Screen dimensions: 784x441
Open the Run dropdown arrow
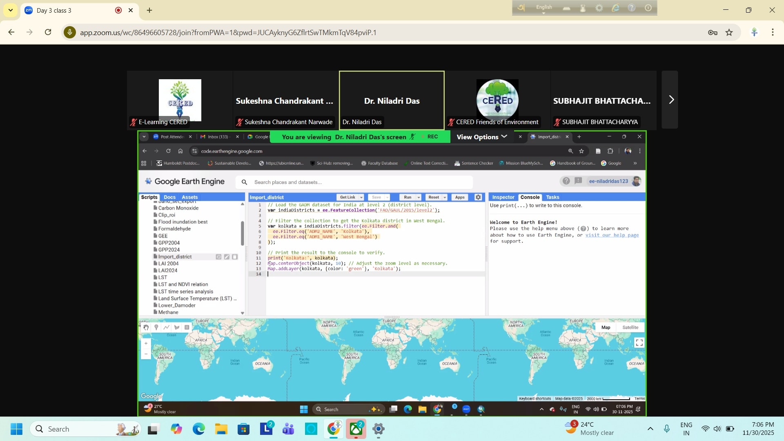pos(419,197)
